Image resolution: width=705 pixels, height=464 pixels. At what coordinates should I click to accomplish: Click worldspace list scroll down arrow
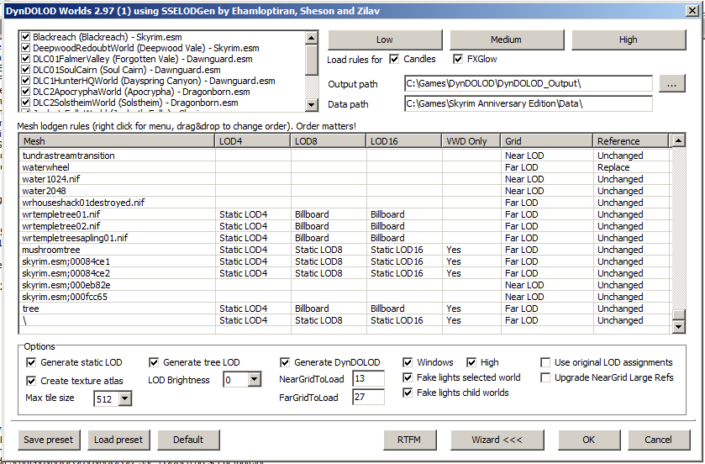click(312, 105)
